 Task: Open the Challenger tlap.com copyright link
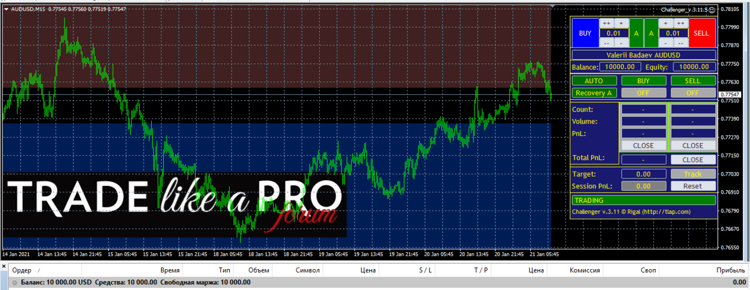(x=631, y=212)
